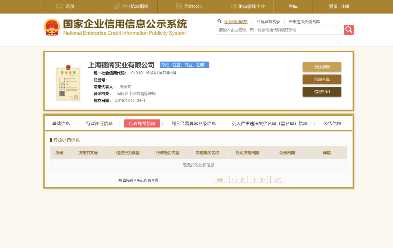Click the document icon beside 信息公告
The image size is (393, 248).
(x=179, y=7)
